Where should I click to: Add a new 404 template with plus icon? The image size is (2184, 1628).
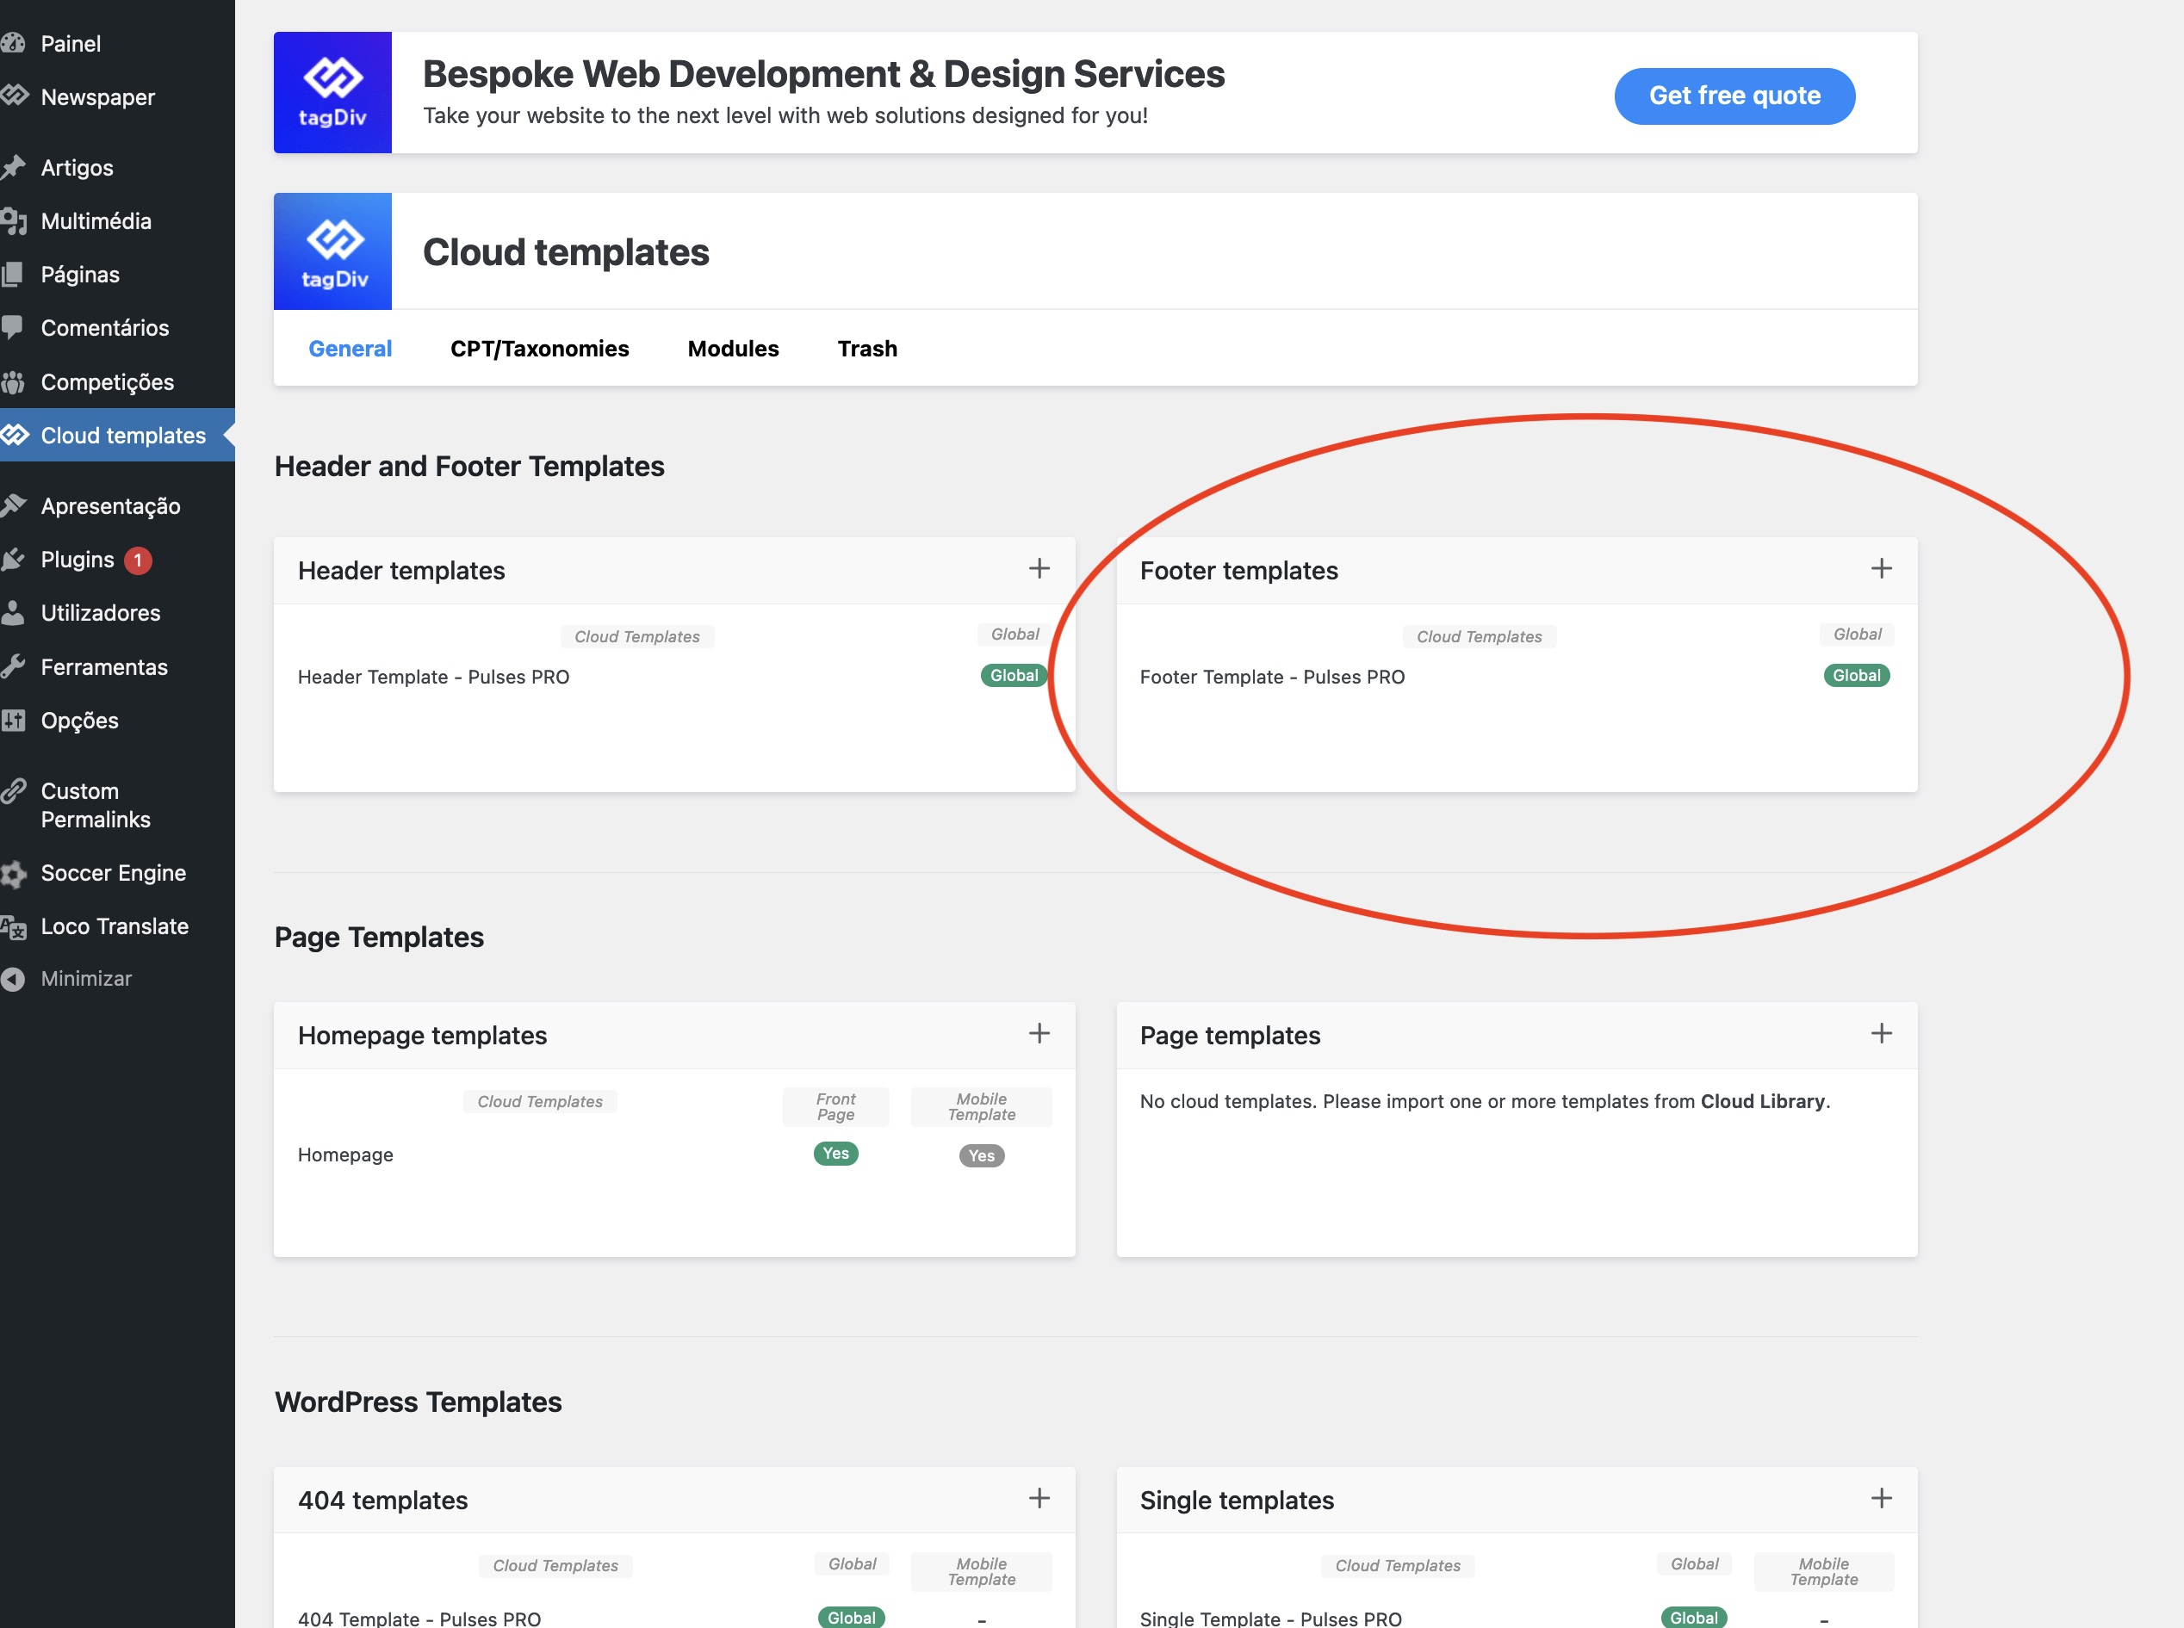1039,1499
